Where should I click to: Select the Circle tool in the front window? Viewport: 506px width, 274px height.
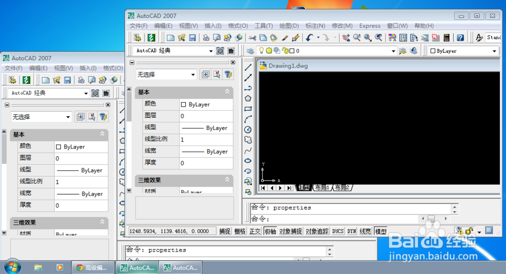[x=248, y=129]
